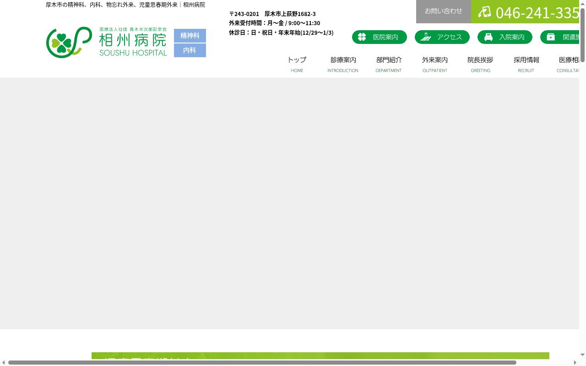Click the vertical scrollbar down arrow
This screenshot has height=366, width=586.
point(582,355)
